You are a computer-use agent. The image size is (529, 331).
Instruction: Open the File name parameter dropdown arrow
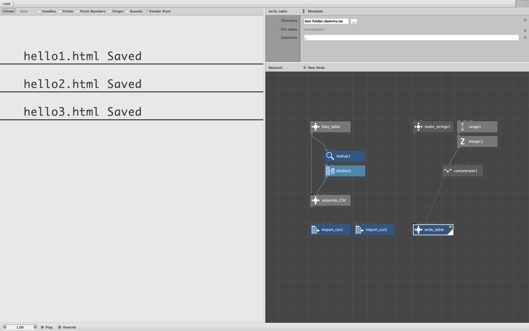point(525,30)
